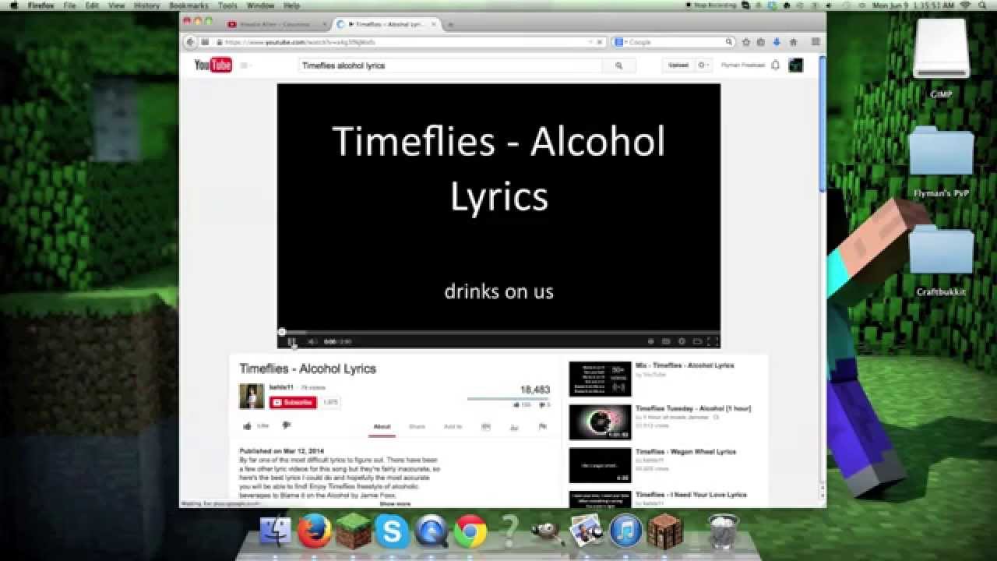Screen dimensions: 997x561
Task: Click the Firefox back button
Action: (x=191, y=42)
